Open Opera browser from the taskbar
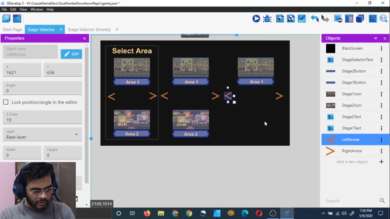 pos(259,213)
